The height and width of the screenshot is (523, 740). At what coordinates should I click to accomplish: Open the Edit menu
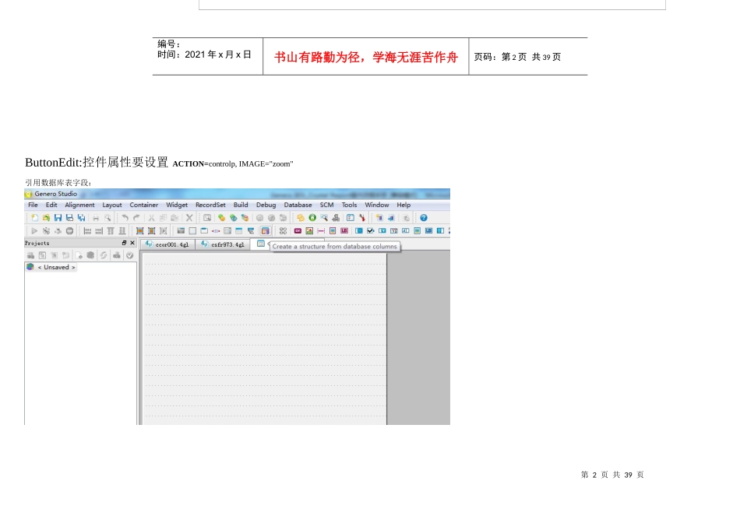[51, 205]
